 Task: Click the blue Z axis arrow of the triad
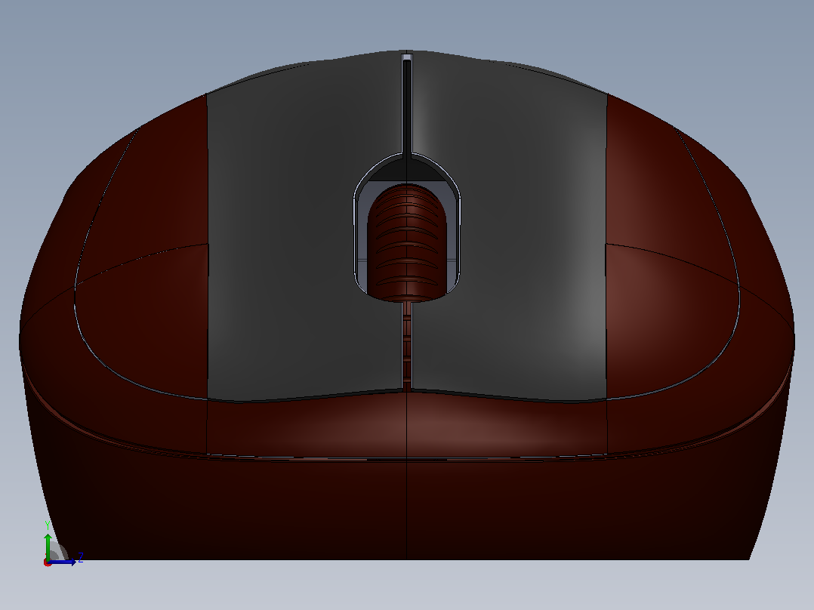(63, 562)
